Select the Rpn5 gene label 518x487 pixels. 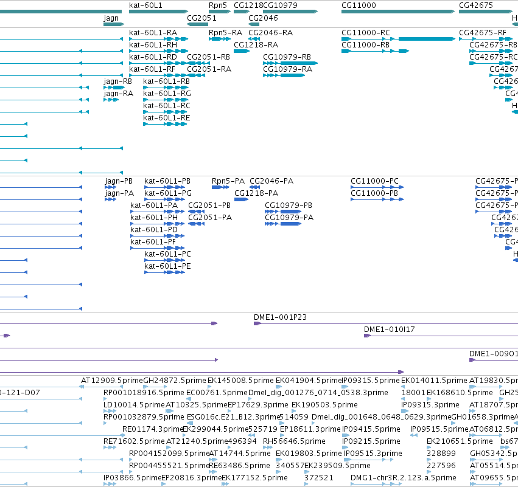[218, 5]
